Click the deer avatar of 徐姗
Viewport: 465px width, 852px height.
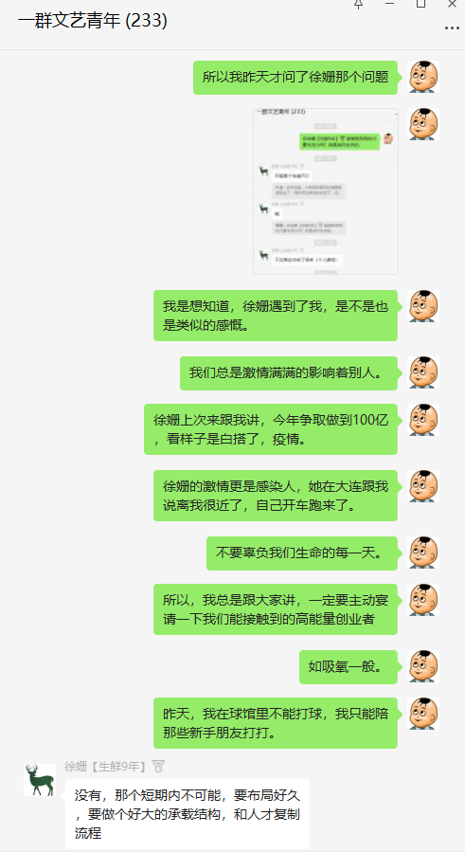pyautogui.click(x=40, y=780)
